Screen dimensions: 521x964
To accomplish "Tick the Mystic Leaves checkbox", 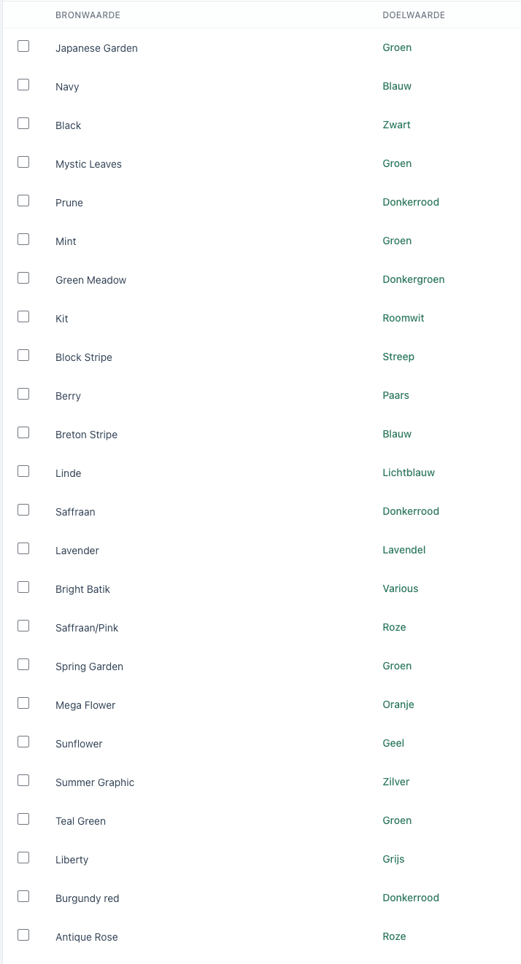I will (23, 161).
